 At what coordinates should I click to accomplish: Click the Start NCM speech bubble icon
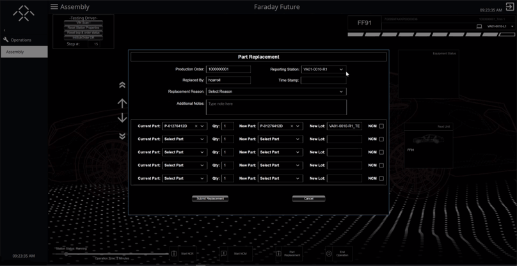(223, 254)
